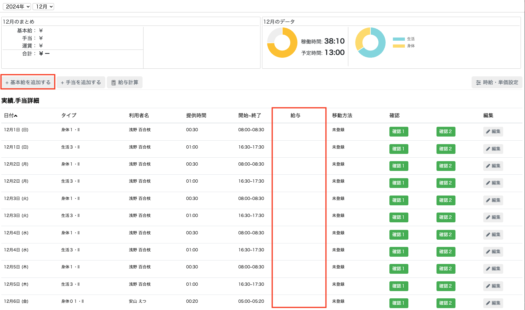Click the 生活 teal legend swatch
The image size is (525, 310).
399,39
